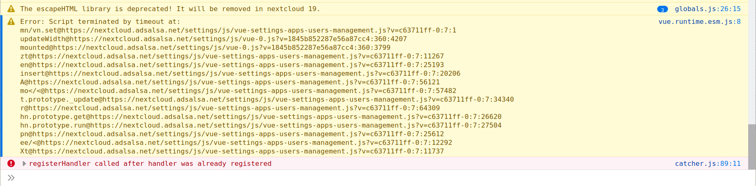Click the repeat count badge showing 3
756x186 pixels.
point(663,9)
